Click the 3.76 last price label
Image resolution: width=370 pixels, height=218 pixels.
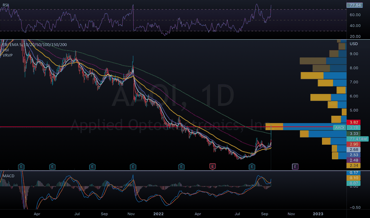point(353,128)
